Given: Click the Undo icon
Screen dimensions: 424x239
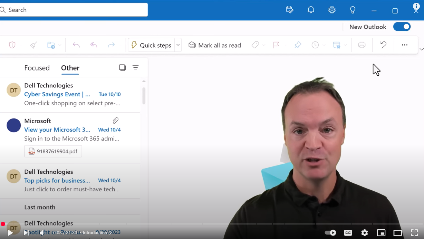Looking at the screenshot, I should pos(383,45).
